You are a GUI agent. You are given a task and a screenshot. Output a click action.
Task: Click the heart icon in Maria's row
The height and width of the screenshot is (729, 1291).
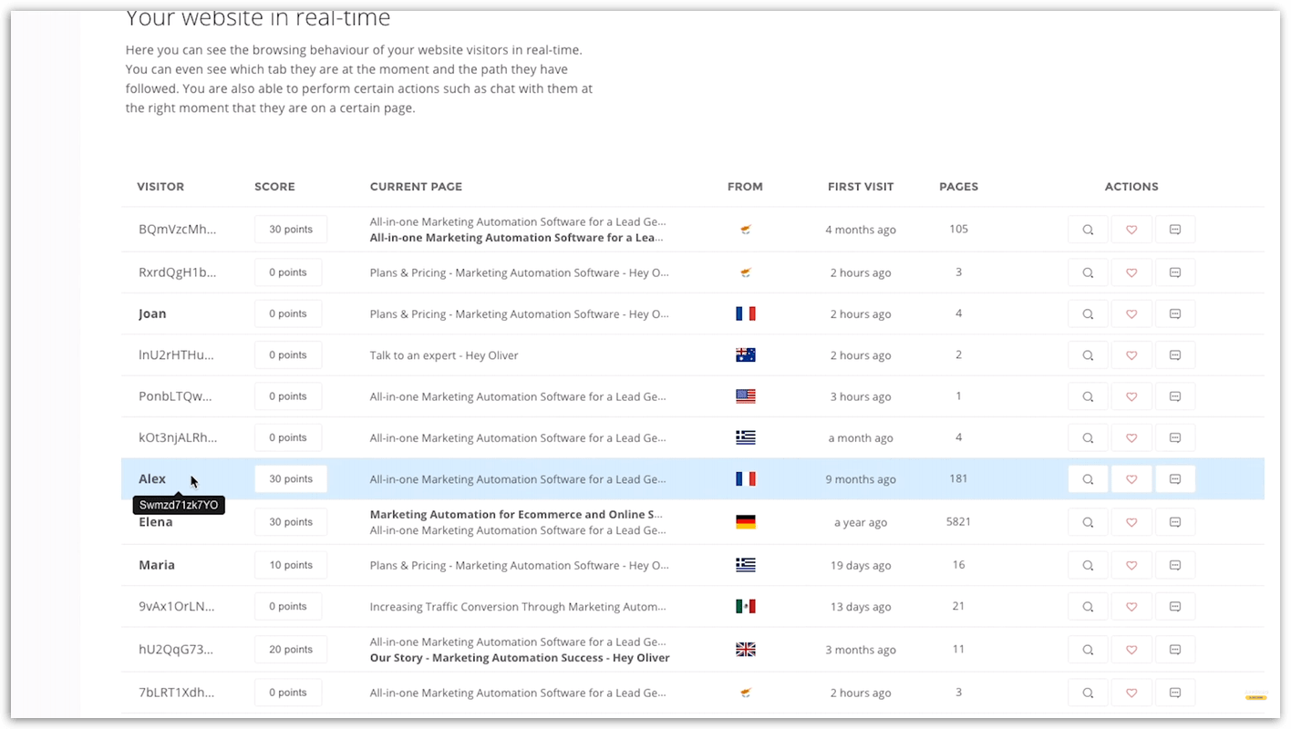pyautogui.click(x=1131, y=565)
